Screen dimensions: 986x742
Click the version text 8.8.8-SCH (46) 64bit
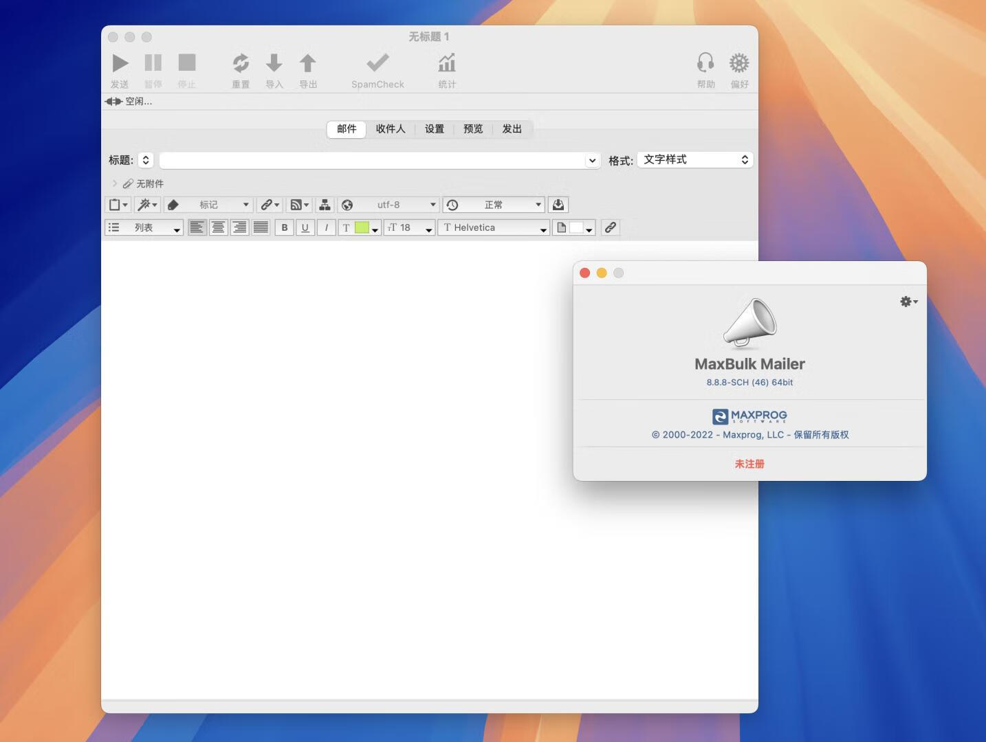pyautogui.click(x=749, y=382)
